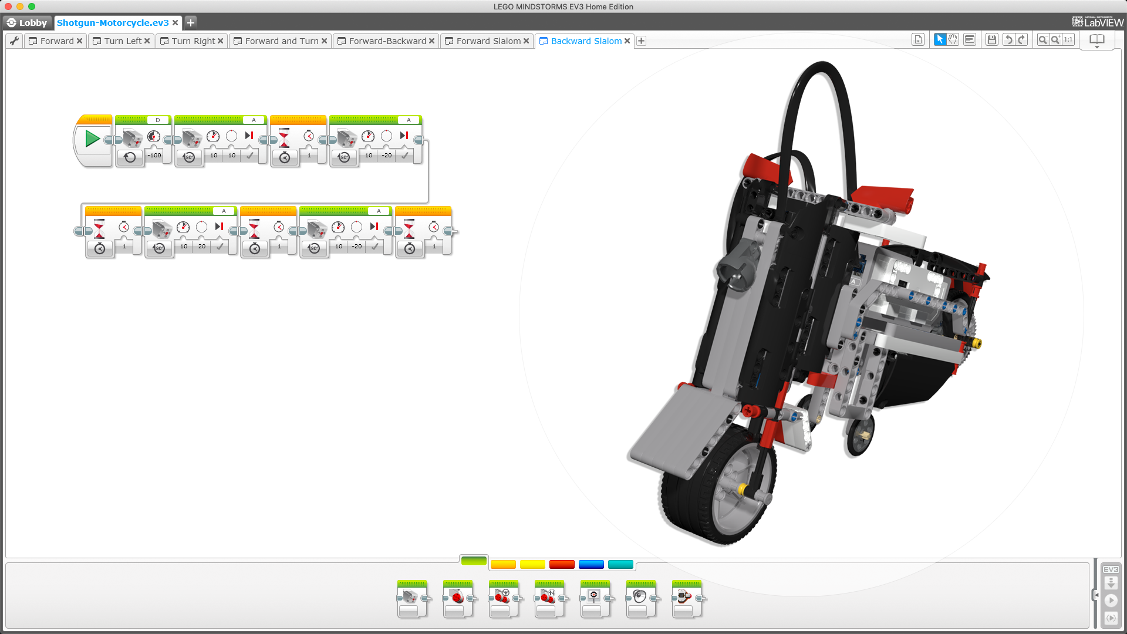The image size is (1127, 634).
Task: Close the Turn Left tab
Action: click(147, 41)
